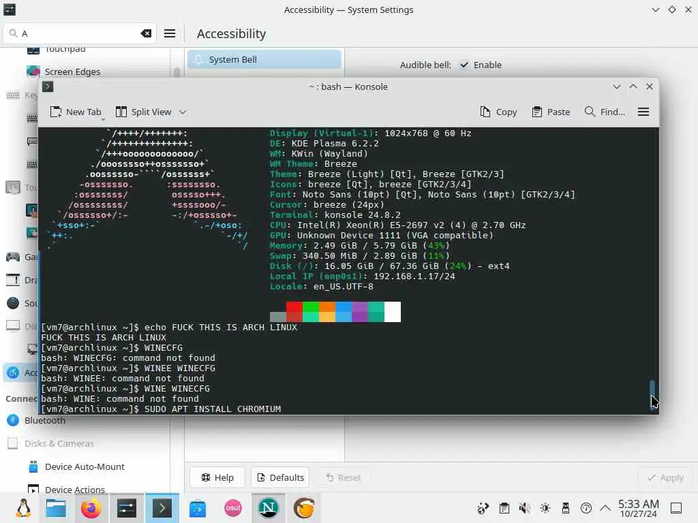Click white color block in terminal output
Viewport: 698px width, 523px height.
click(x=393, y=312)
